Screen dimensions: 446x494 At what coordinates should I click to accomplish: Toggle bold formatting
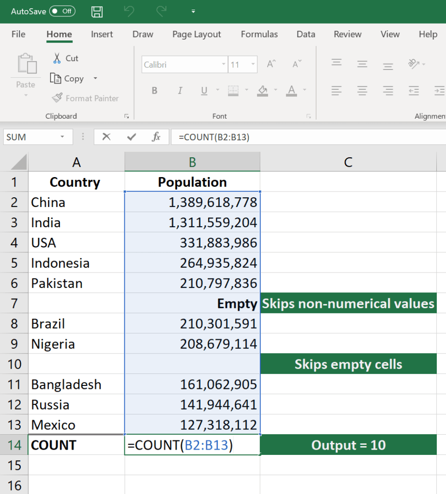click(x=154, y=90)
